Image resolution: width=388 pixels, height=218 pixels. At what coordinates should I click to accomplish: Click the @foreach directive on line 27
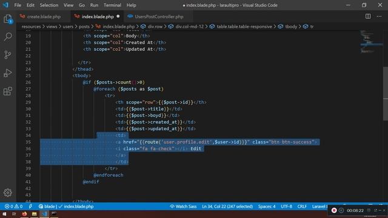[x=104, y=89]
